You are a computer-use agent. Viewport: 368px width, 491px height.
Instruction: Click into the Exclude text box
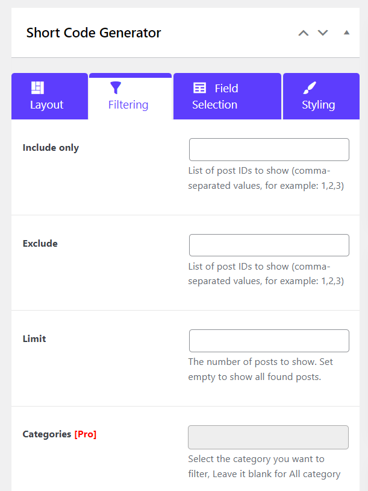pos(269,245)
